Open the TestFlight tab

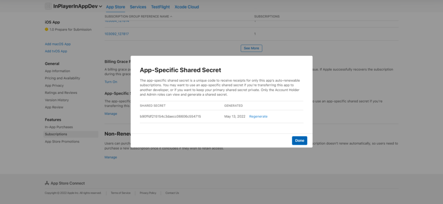(x=161, y=7)
